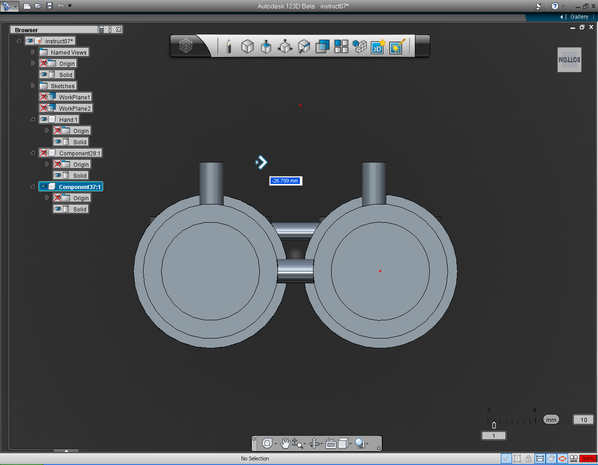Open the magnifier window zoom tool
The width and height of the screenshot is (598, 465).
(360, 444)
